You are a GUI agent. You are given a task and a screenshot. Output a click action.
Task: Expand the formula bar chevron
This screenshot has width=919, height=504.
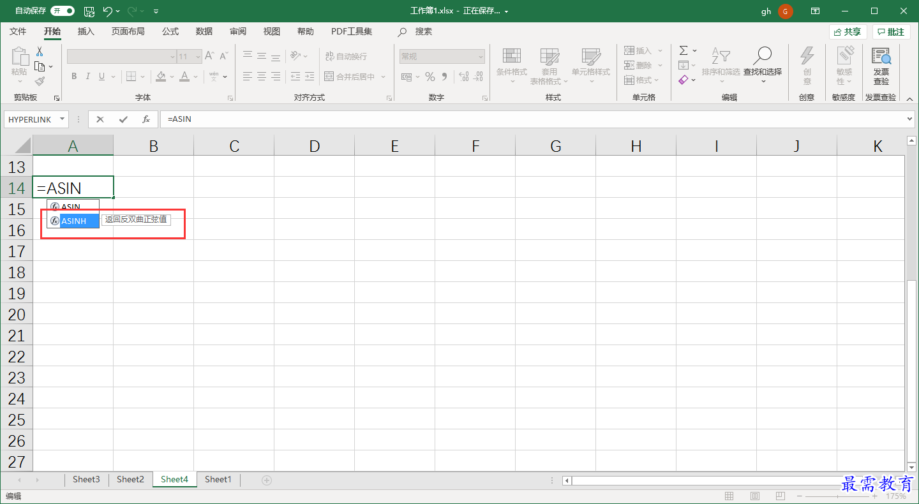tap(909, 119)
